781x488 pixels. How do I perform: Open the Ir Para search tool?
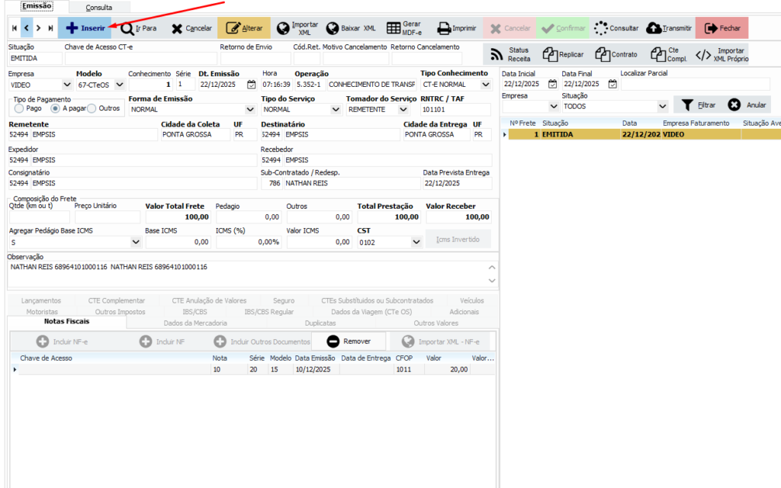click(127, 28)
